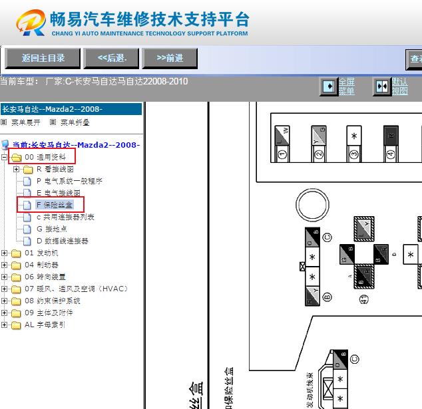Click fuse number 1 in diagram
Screen dimensions: 422x409
[282, 154]
